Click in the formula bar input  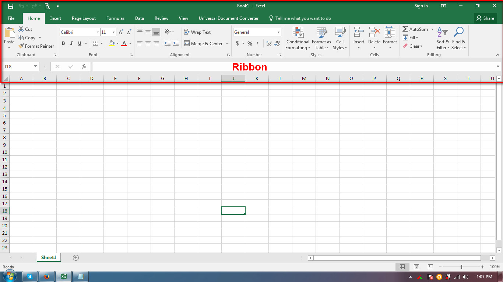(x=293, y=66)
